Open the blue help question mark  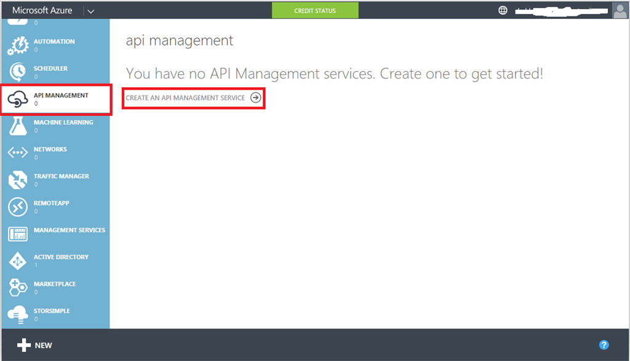coord(604,345)
